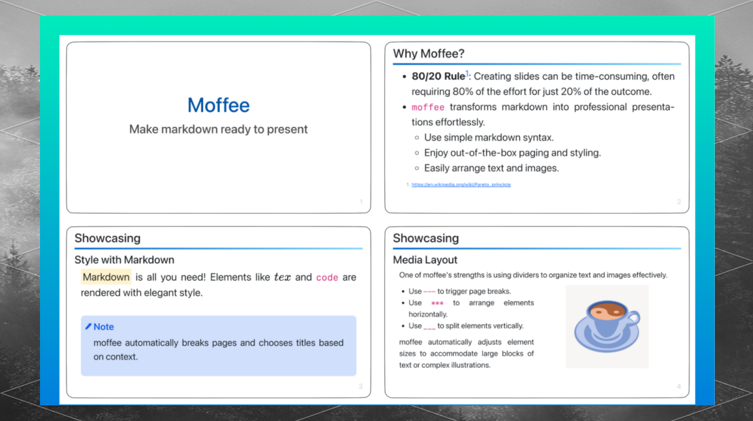Click the Why Moffee? slide heading
The image size is (753, 421).
click(428, 54)
